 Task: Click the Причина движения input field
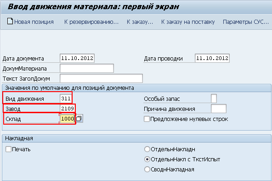pyautogui.click(x=219, y=109)
